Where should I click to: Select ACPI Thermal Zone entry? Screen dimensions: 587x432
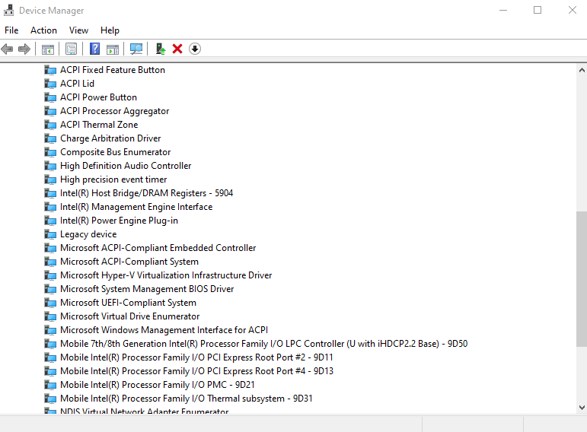click(99, 125)
